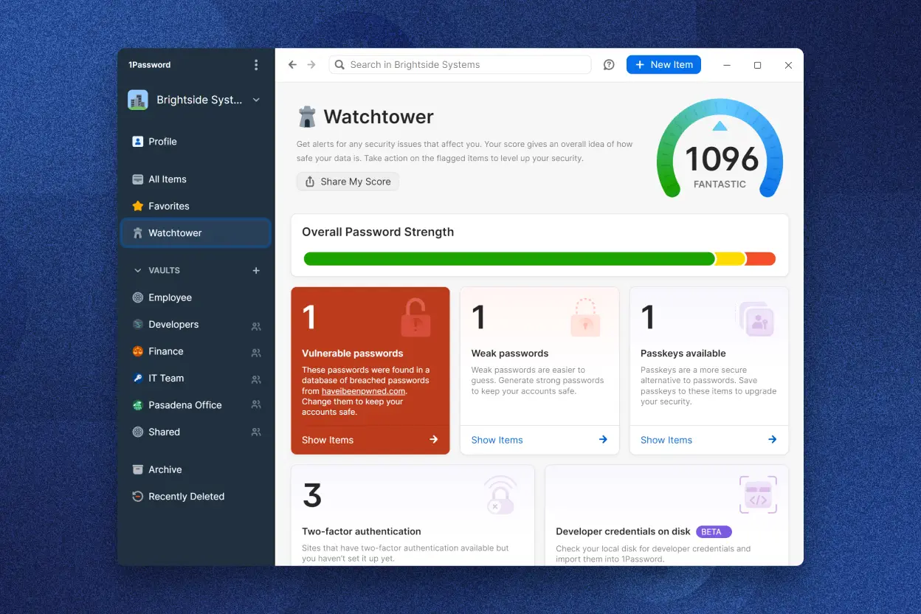This screenshot has width=921, height=614.
Task: Focus the Search in Brightside Systems field
Action: (458, 64)
